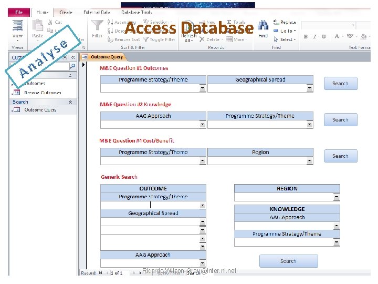378x284 pixels.
Task: Open first Geographical Spread dropdown under OUTCOME
Action: coord(203,222)
